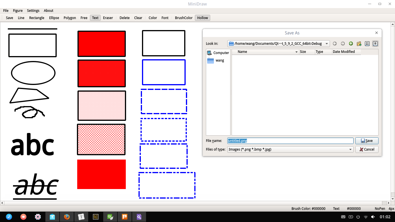Launch Qt Creator from the taskbar
Image resolution: width=395 pixels, height=222 pixels.
[110, 217]
